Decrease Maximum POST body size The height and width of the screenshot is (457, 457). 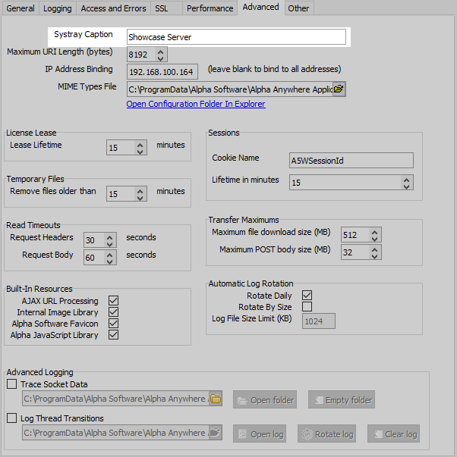(375, 255)
